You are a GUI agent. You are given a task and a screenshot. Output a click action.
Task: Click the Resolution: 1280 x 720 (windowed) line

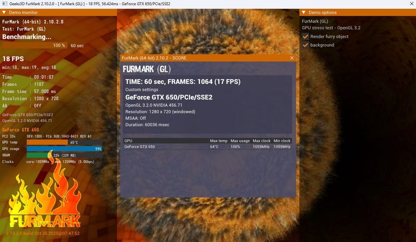point(160,112)
